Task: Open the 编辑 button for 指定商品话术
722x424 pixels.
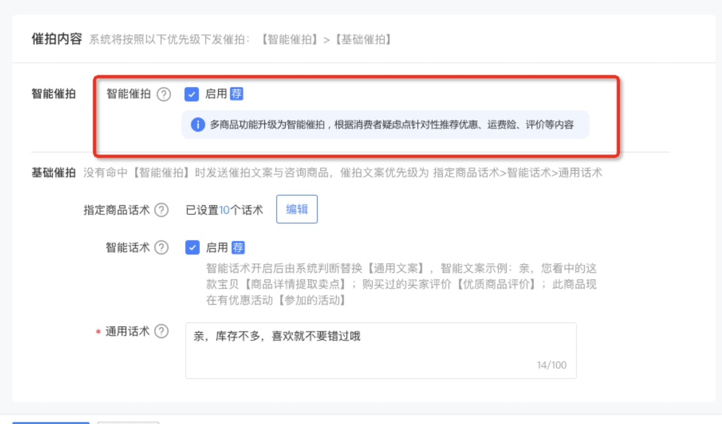Action: click(x=297, y=209)
